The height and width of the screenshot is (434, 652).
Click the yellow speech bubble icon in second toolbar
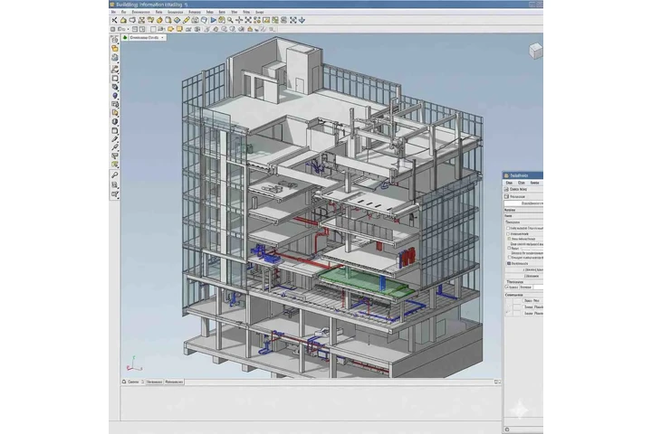[170, 29]
